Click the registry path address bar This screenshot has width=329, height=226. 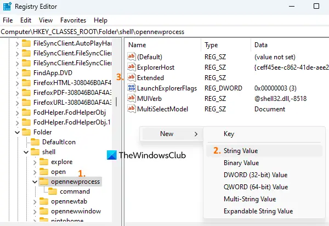point(164,32)
